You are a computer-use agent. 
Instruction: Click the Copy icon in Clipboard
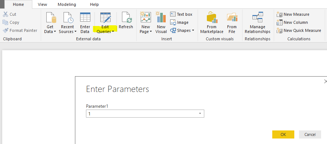(x=6, y=22)
